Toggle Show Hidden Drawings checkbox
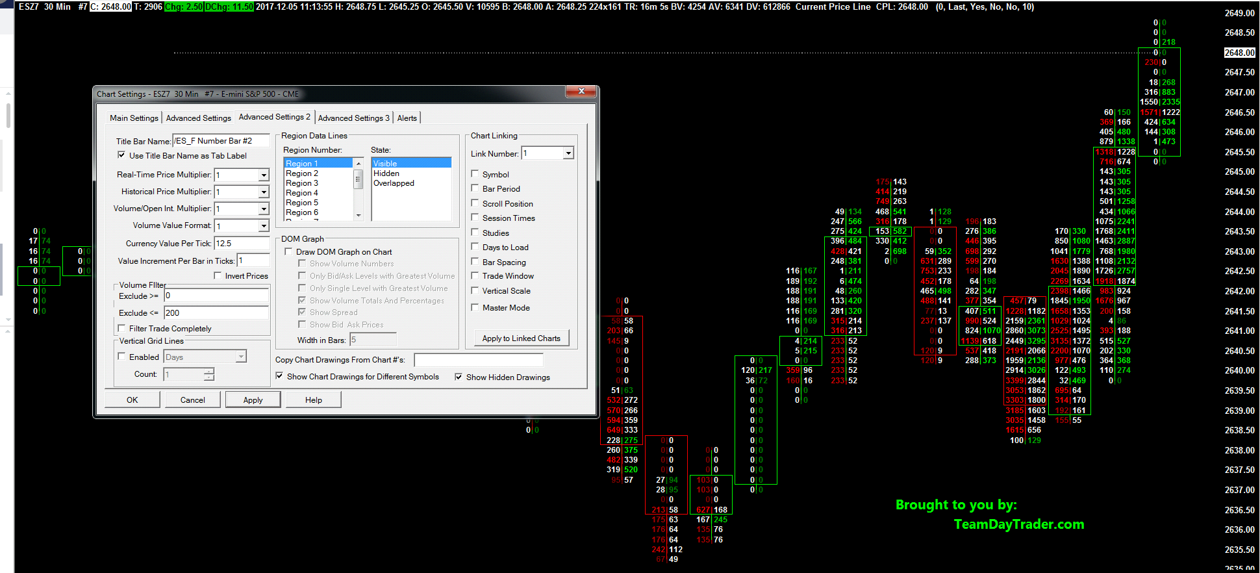The width and height of the screenshot is (1260, 573). (459, 377)
